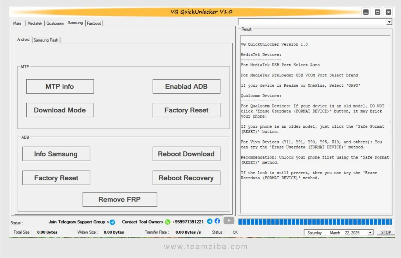
Task: Open the Telegram support group icon
Action: (112, 222)
